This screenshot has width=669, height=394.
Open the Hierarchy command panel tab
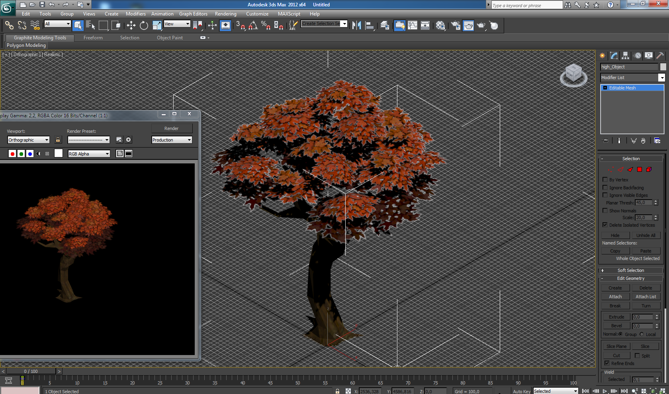point(626,56)
